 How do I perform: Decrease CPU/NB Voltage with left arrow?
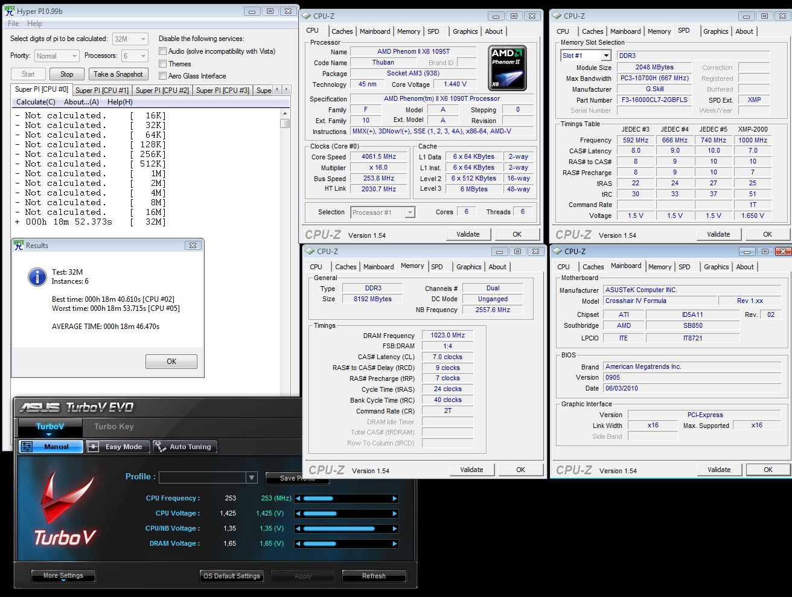tap(298, 529)
